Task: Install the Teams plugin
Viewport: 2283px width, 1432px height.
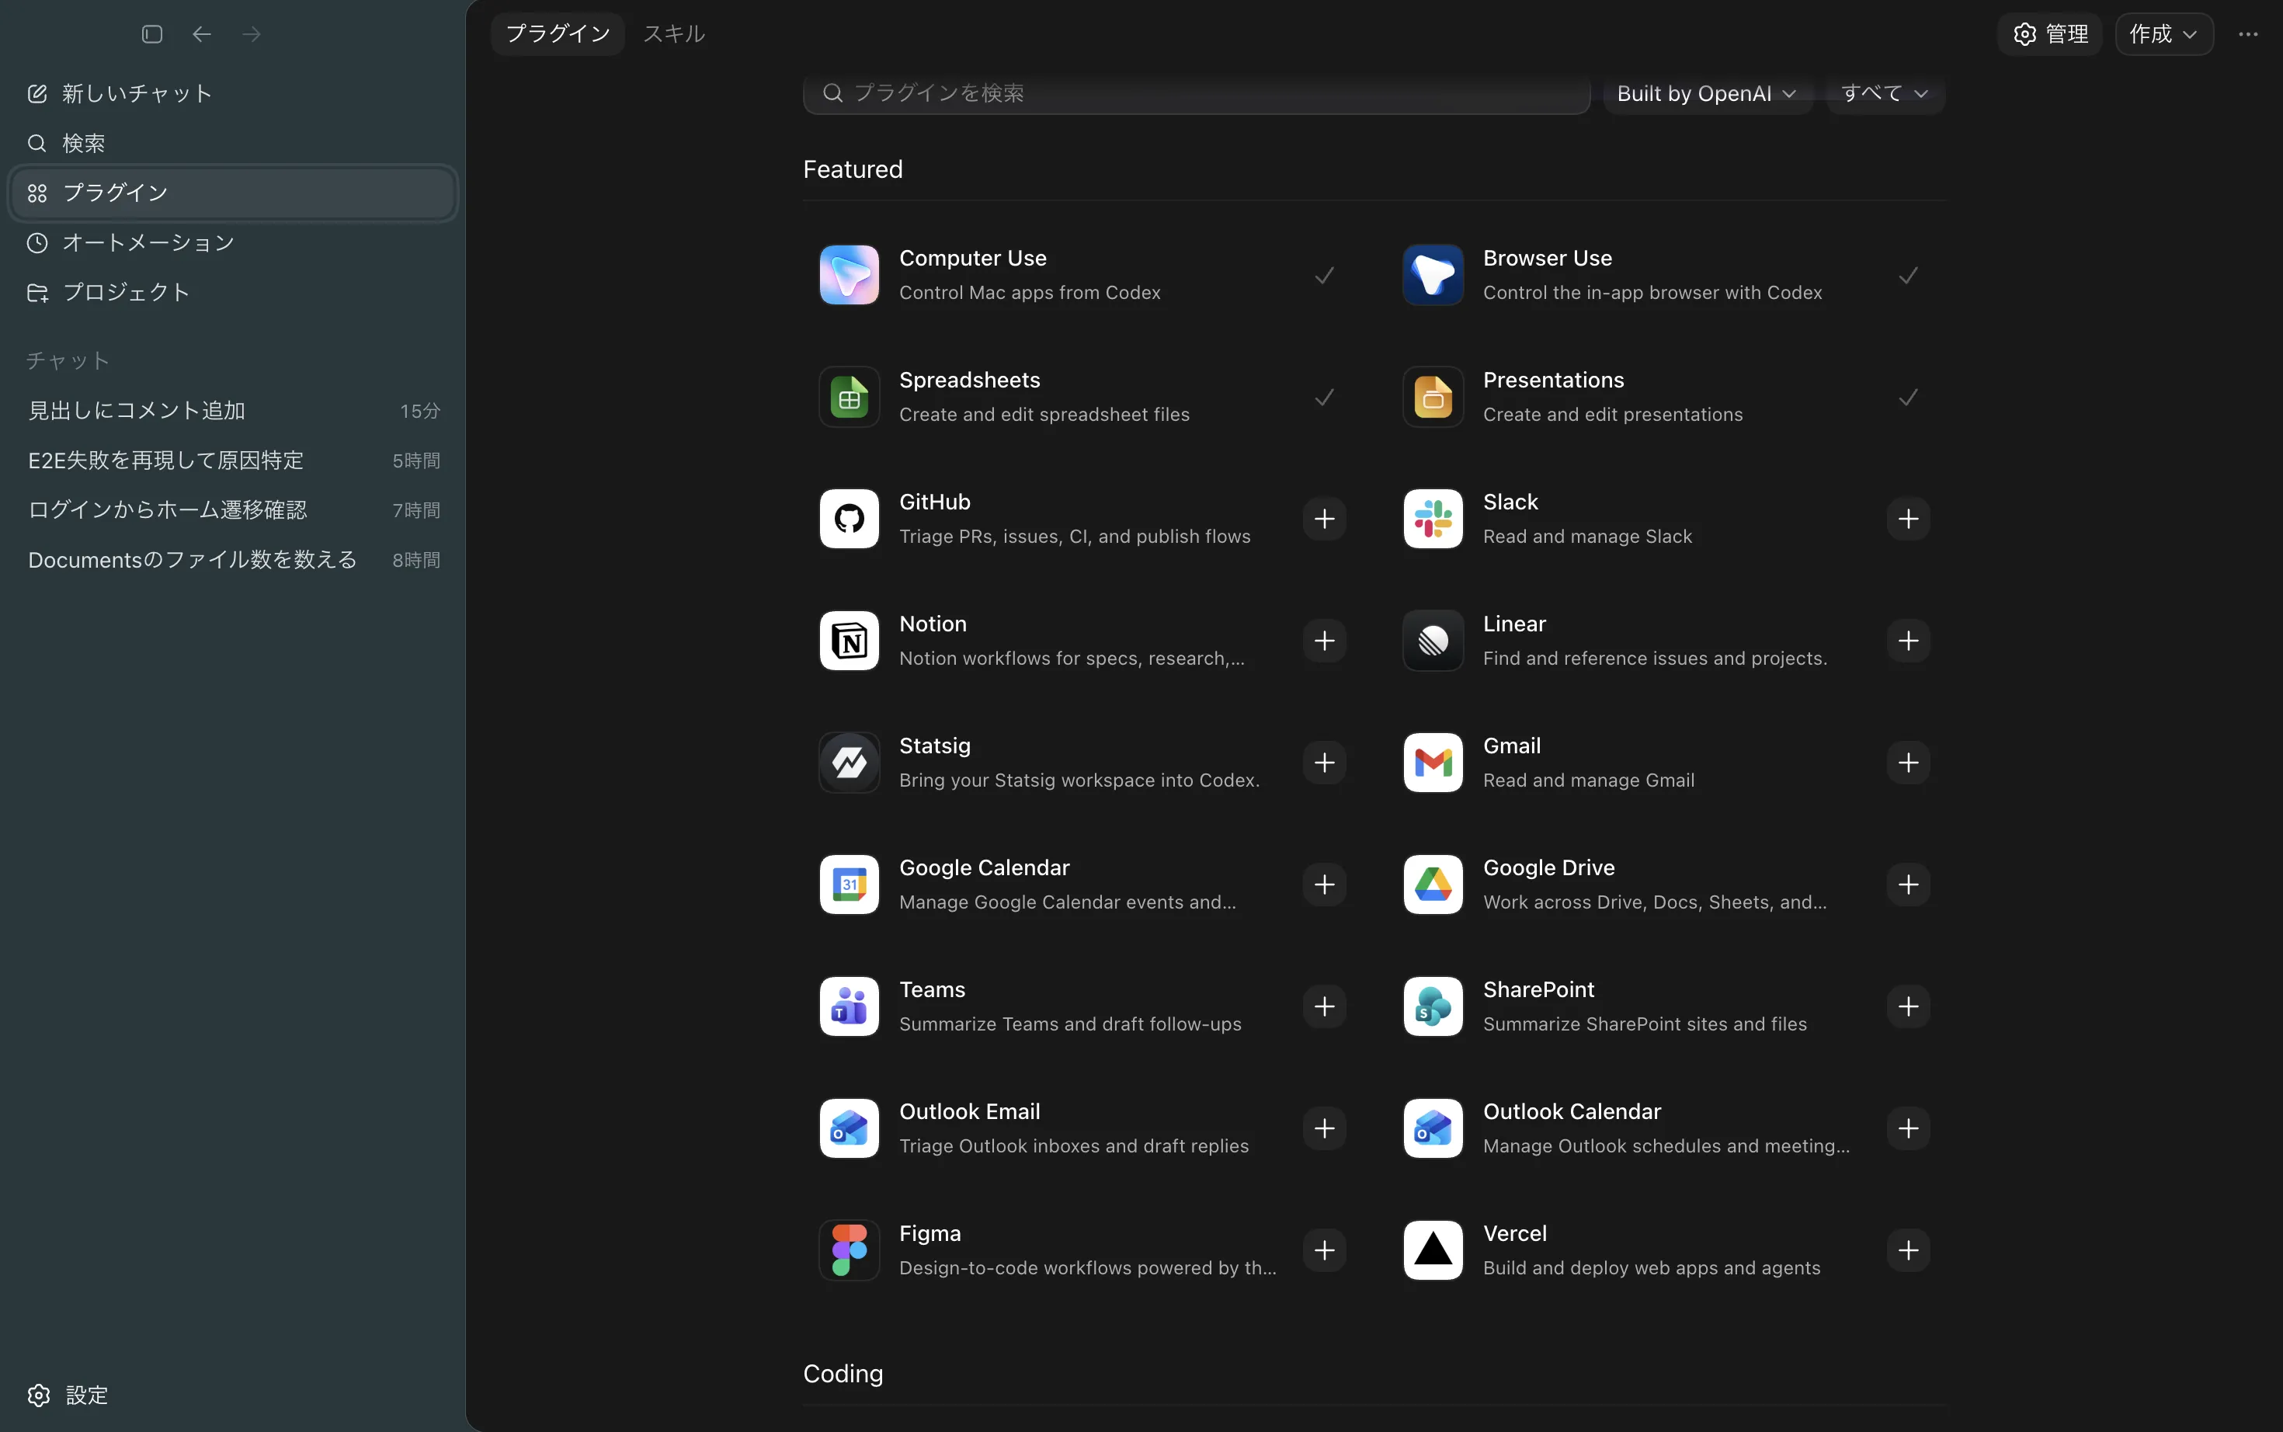Action: coord(1325,1006)
